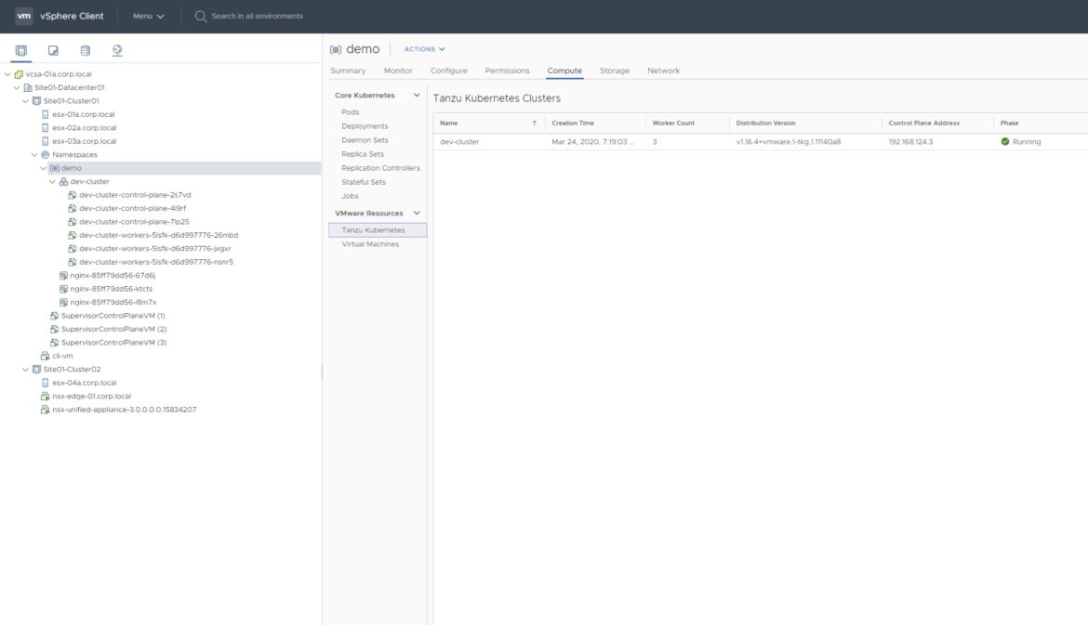Click the esx-01a.corp.local host icon
The image size is (1088, 625).
46,114
